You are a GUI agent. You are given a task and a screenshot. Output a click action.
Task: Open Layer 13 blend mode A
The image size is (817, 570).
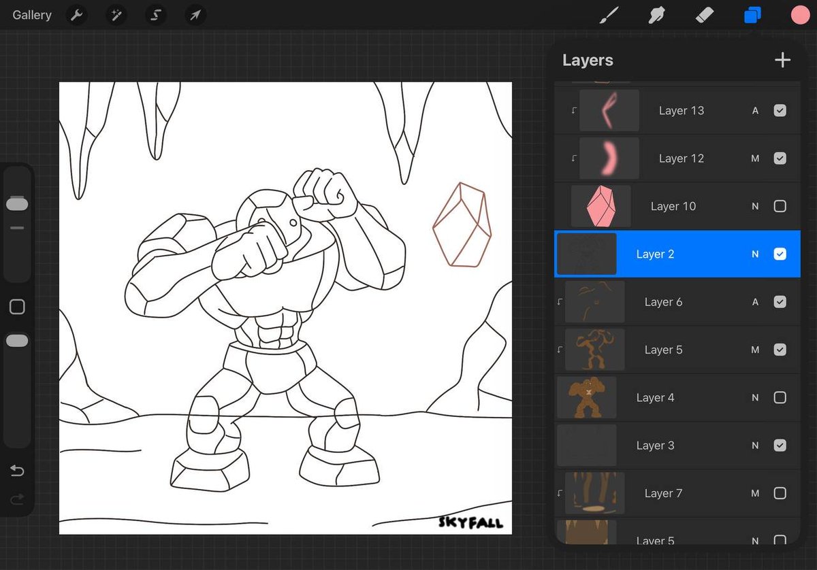(755, 110)
